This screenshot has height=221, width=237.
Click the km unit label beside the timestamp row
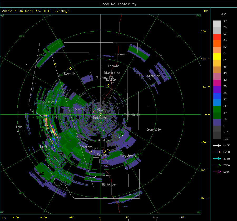coord(206,11)
